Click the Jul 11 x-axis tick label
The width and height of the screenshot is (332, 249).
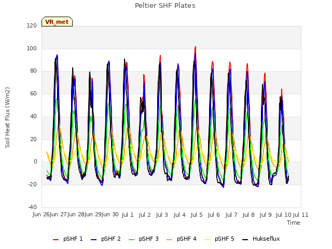point(301,215)
